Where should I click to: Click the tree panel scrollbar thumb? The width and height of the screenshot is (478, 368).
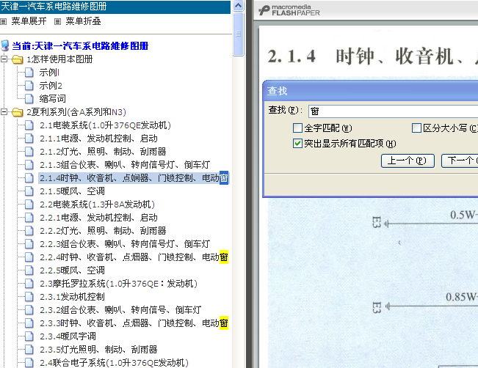pos(239,34)
